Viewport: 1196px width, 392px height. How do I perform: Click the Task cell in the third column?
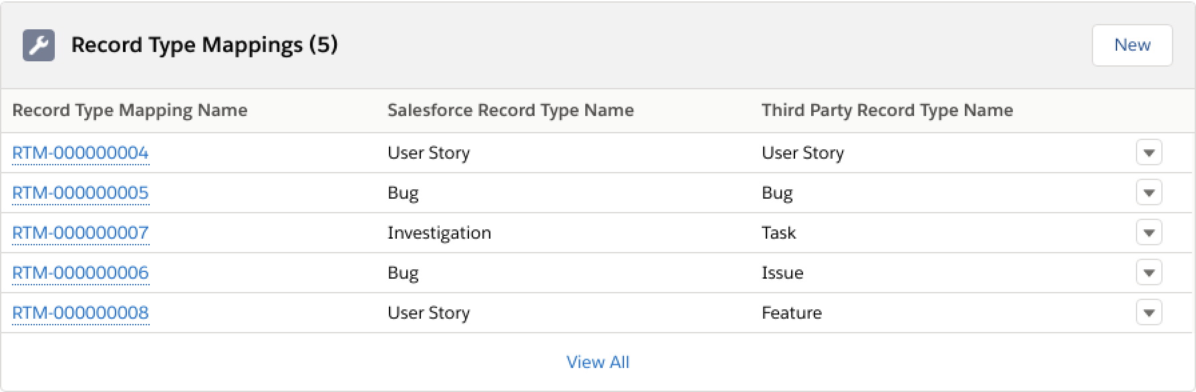pos(778,233)
